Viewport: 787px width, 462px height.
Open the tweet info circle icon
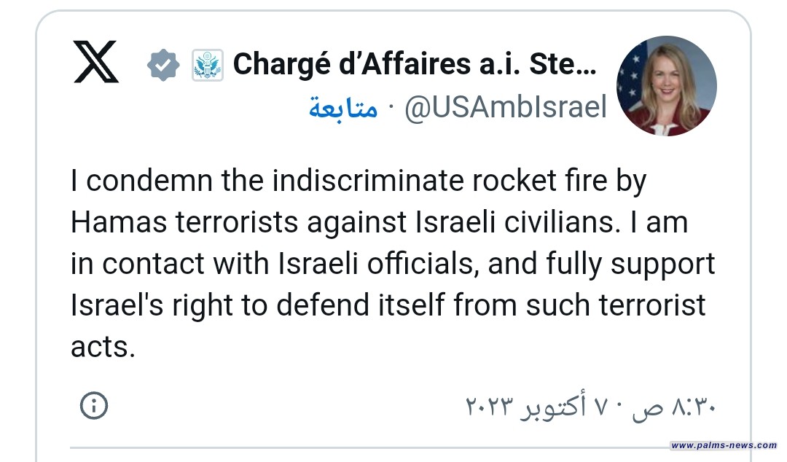(x=94, y=406)
